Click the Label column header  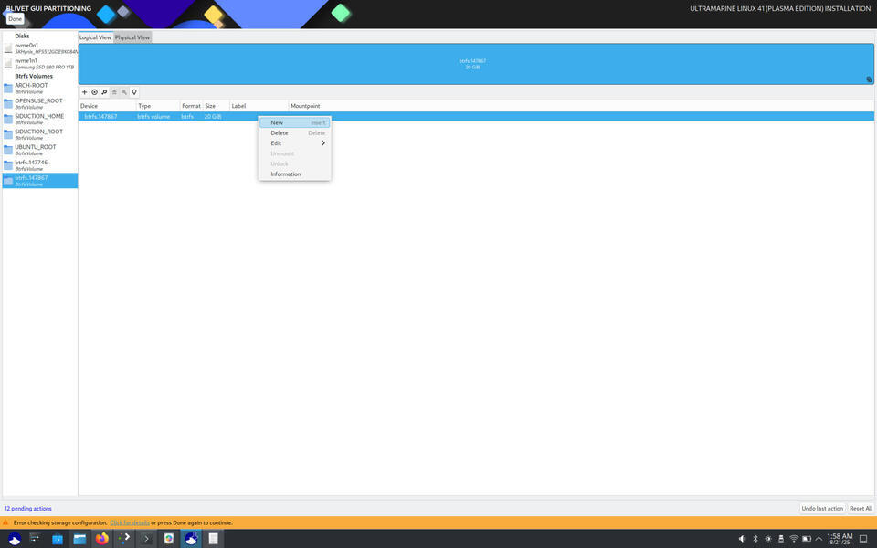point(259,106)
